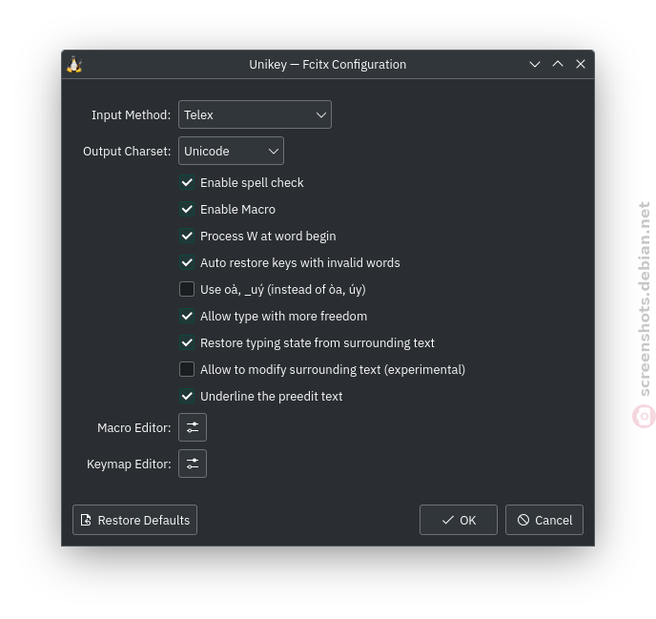Enable Use oà, _uý option
The width and height of the screenshot is (656, 619).
[187, 289]
